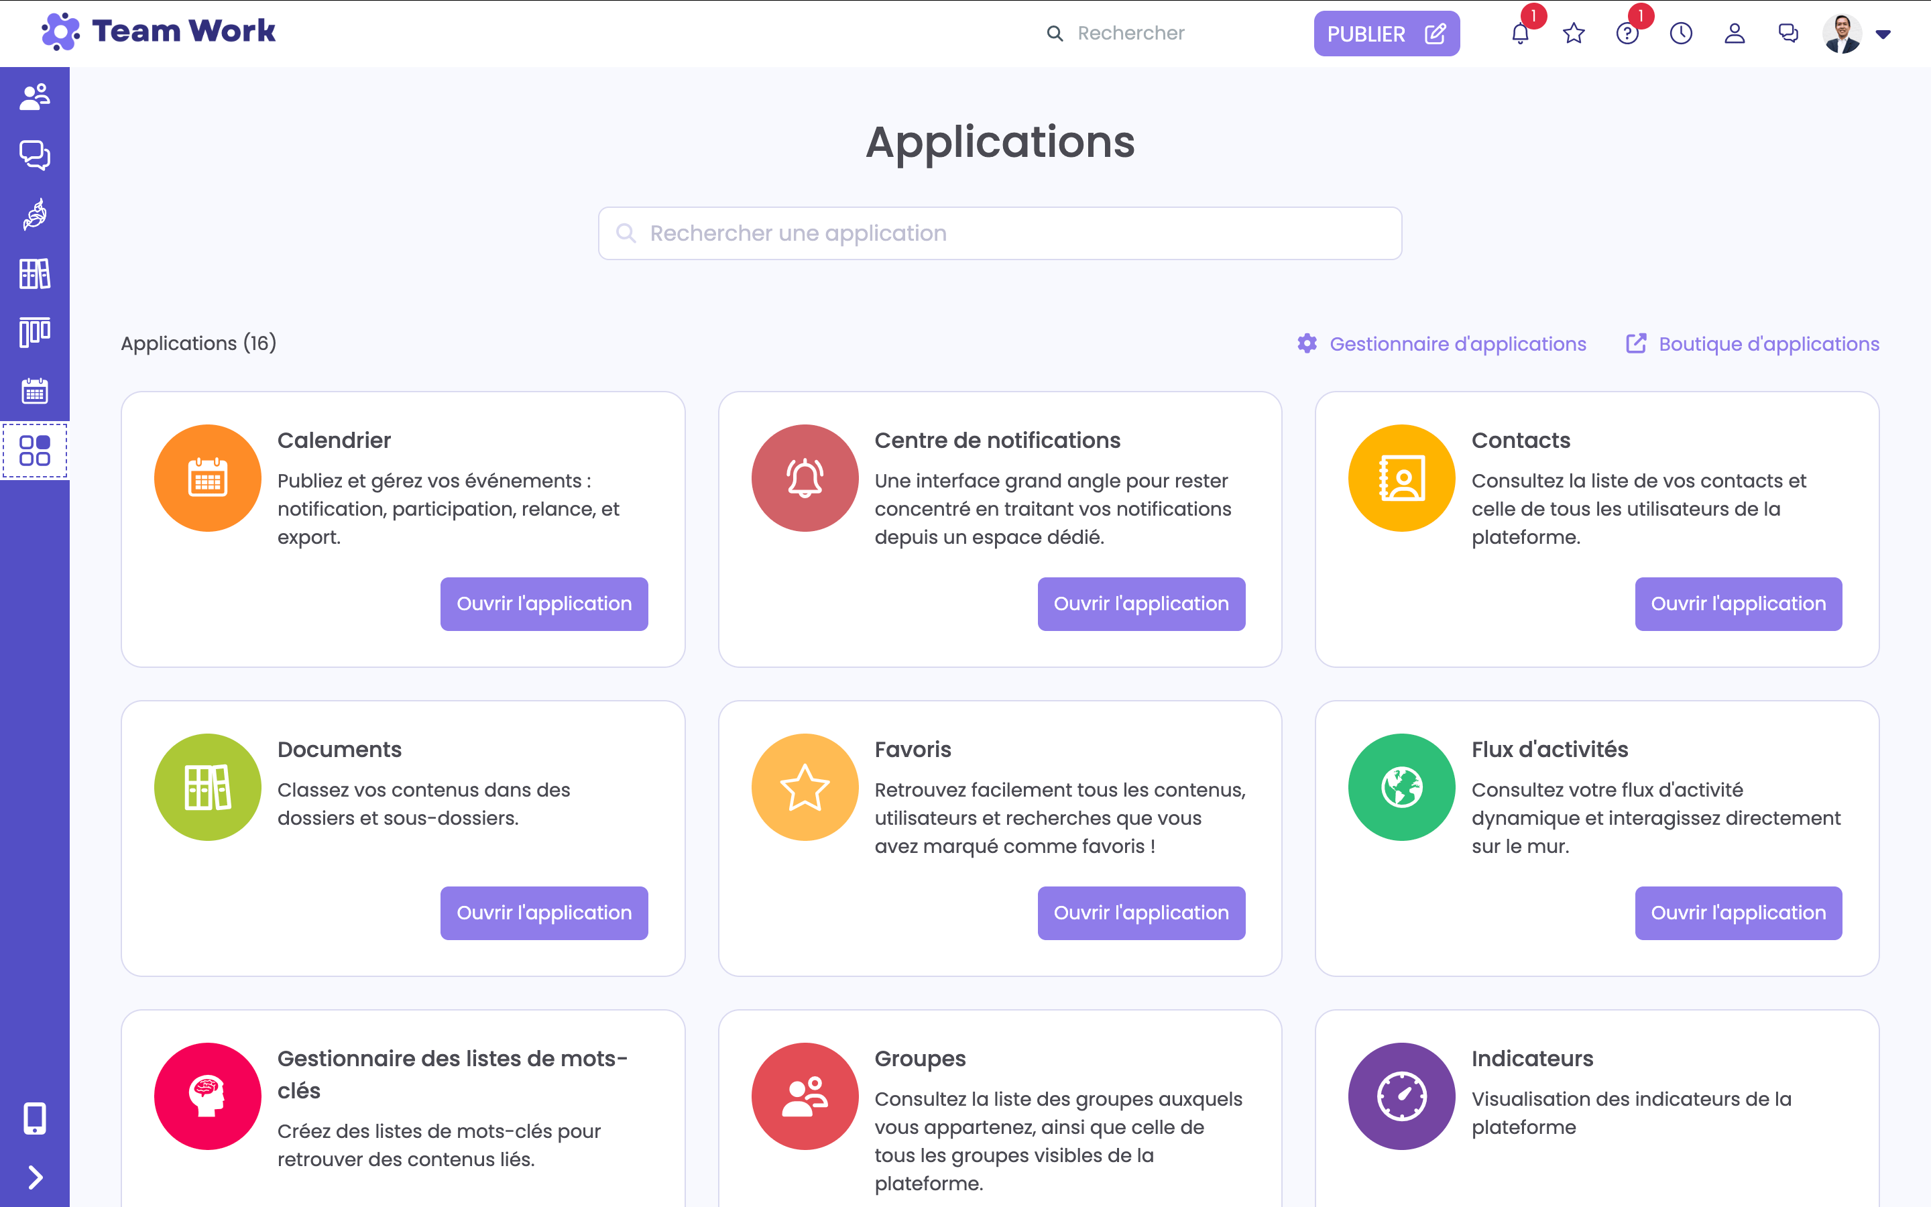Click the 'Flux d'activités' card title
Image resolution: width=1931 pixels, height=1207 pixels.
[x=1549, y=750]
